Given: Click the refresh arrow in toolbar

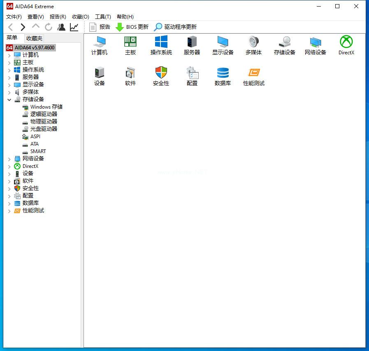Looking at the screenshot, I should (49, 27).
